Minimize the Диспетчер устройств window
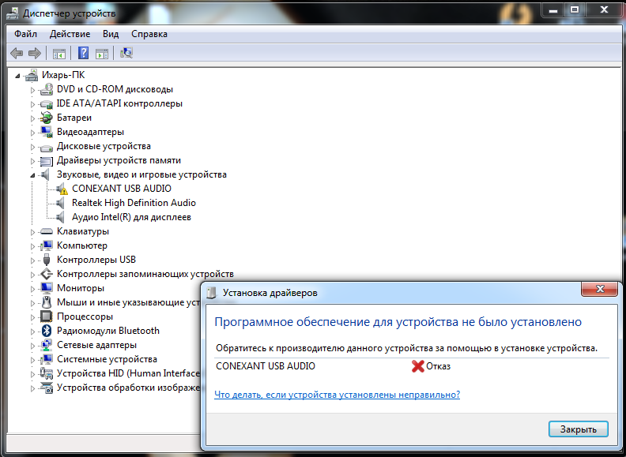Screen dimensions: 626x457 (553, 9)
